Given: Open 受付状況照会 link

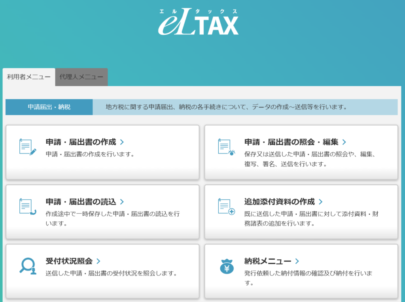Looking at the screenshot, I should click(69, 261).
